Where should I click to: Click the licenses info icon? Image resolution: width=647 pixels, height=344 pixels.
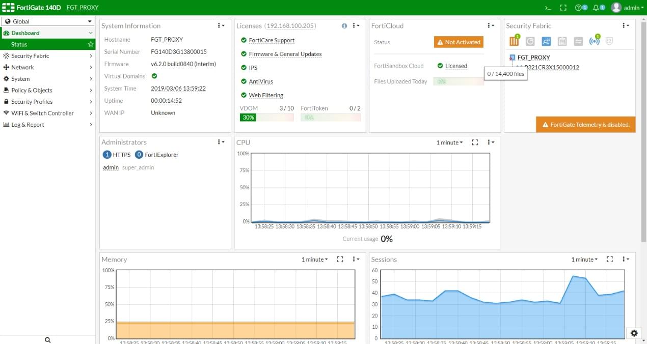pos(344,26)
